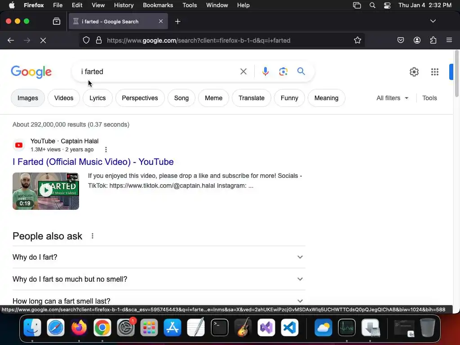
Task: Open People also ask options dots
Action: 93,236
